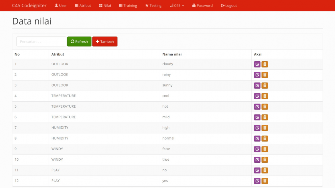Click the red Tambah button

[105, 42]
